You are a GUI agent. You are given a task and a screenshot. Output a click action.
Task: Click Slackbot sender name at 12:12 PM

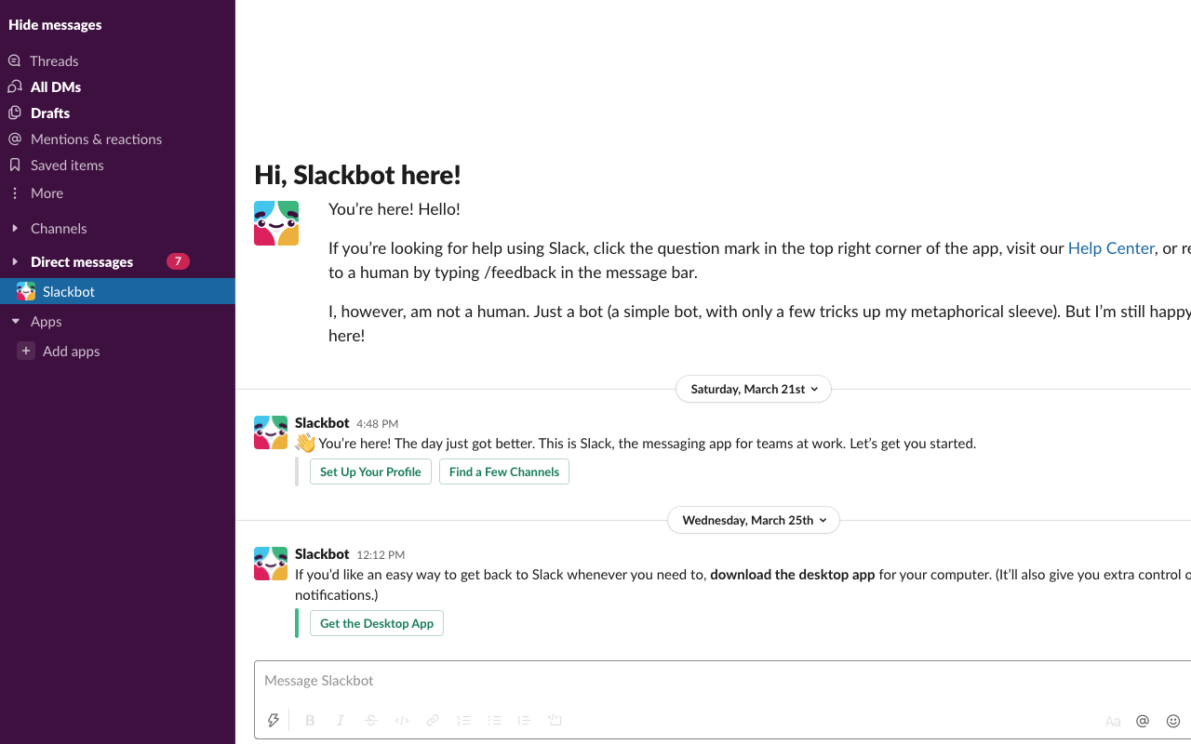coord(322,554)
